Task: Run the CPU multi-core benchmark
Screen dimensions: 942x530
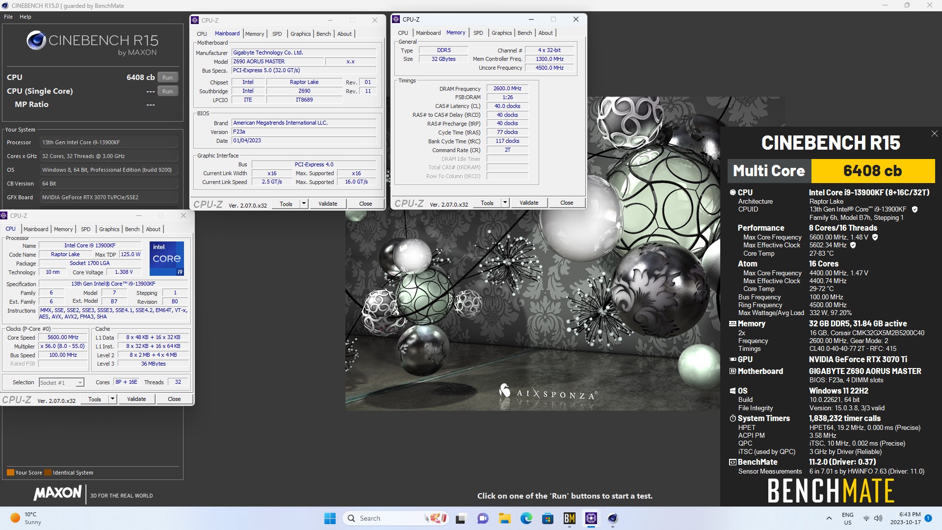Action: point(167,78)
